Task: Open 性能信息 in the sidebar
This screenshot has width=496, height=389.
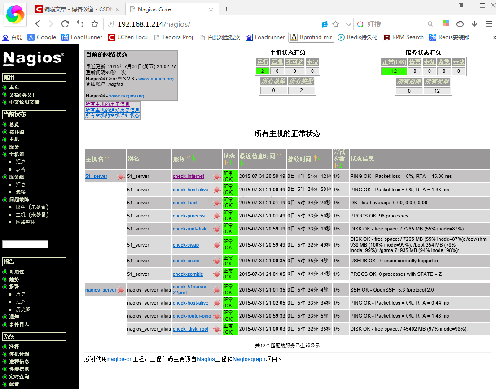Action: point(19,369)
